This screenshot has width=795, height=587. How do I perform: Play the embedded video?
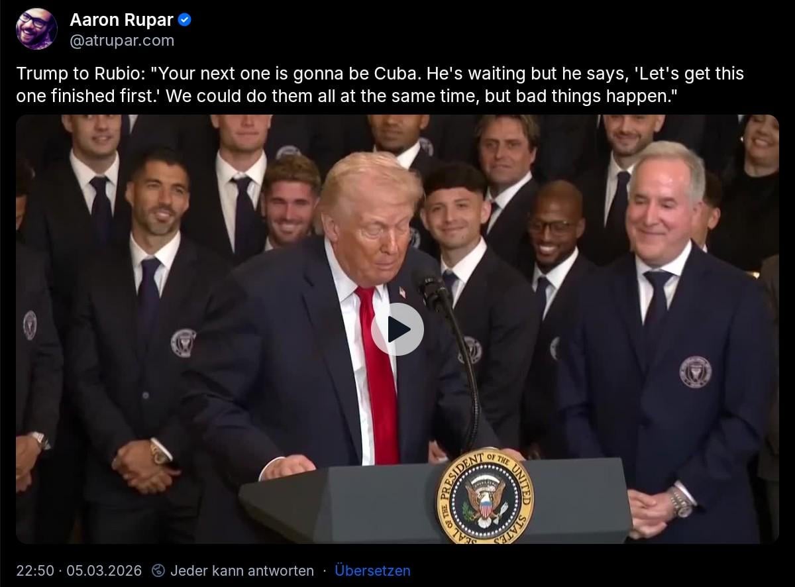point(397,329)
